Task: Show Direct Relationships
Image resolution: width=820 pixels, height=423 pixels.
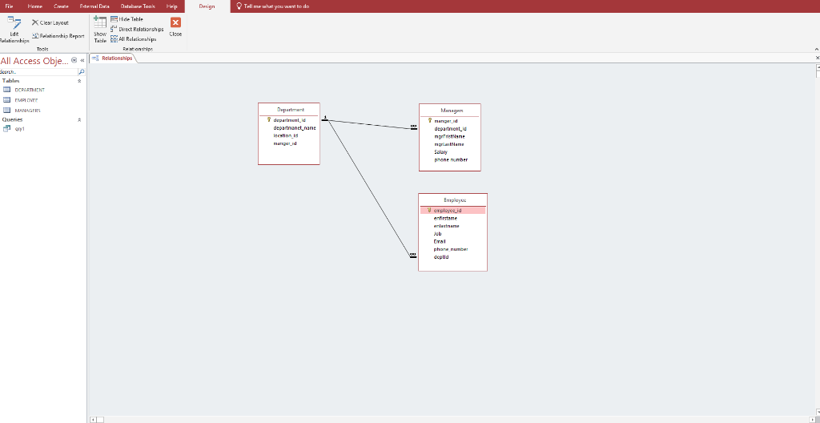Action: tap(137, 30)
